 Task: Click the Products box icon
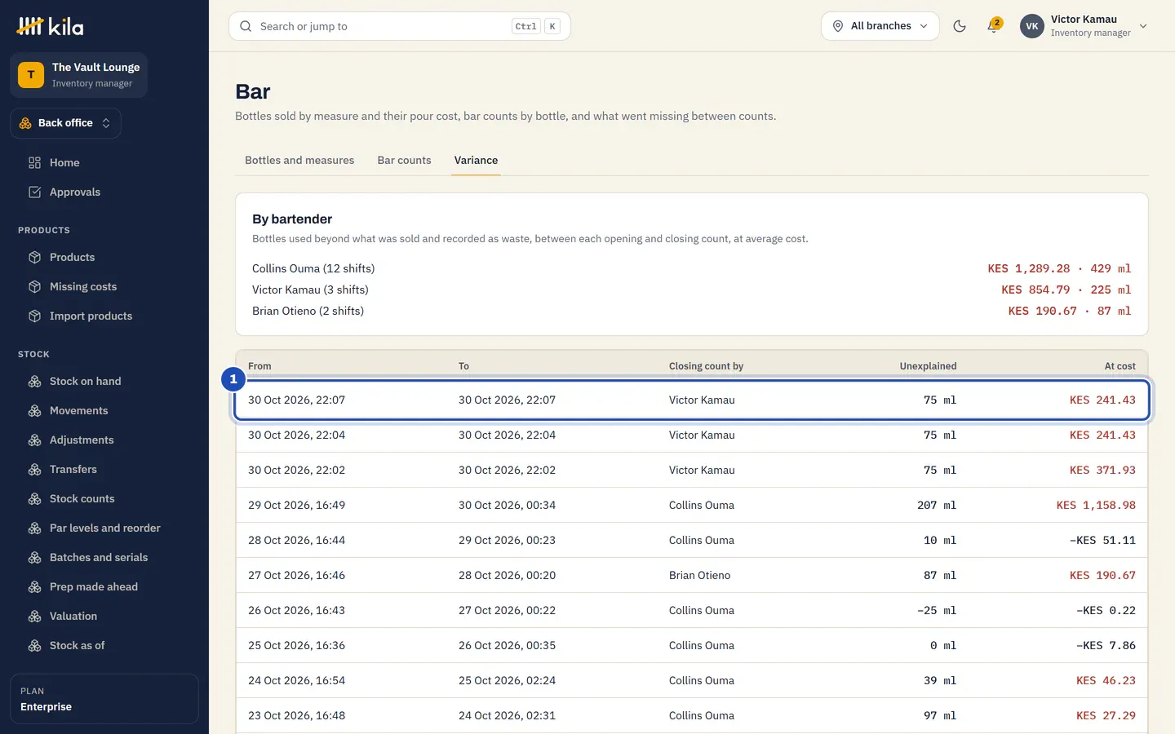point(34,257)
